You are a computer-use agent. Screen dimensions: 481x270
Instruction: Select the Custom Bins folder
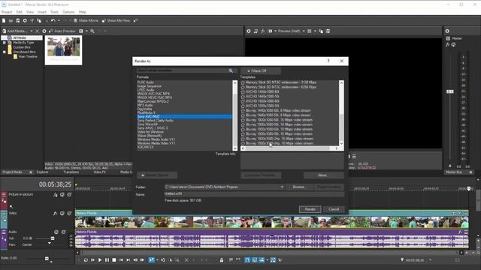pyautogui.click(x=22, y=47)
